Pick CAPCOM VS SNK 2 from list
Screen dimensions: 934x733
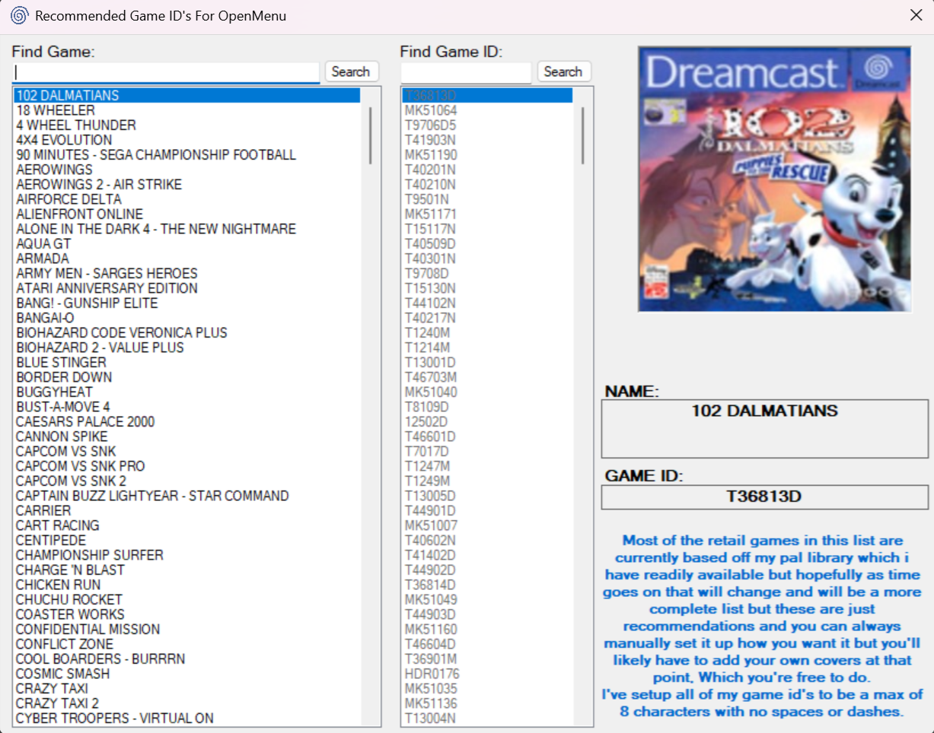[72, 481]
